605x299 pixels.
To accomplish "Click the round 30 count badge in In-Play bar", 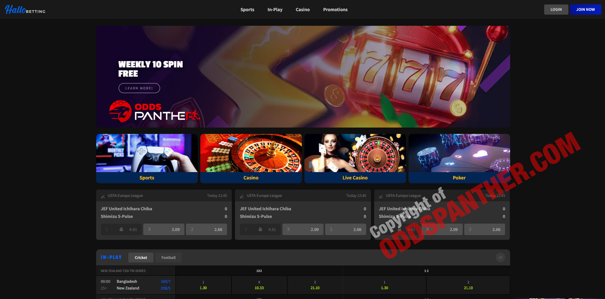I will tap(500, 258).
